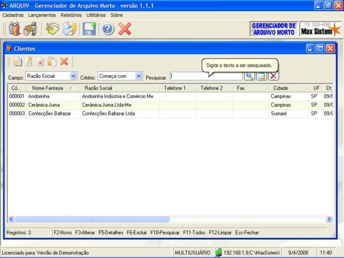Click the MULTIUSUÁRIO status panel
This screenshot has height=258, width=344.
pos(193,253)
